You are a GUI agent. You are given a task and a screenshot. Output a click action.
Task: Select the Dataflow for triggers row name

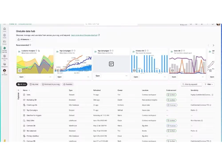[34, 116]
